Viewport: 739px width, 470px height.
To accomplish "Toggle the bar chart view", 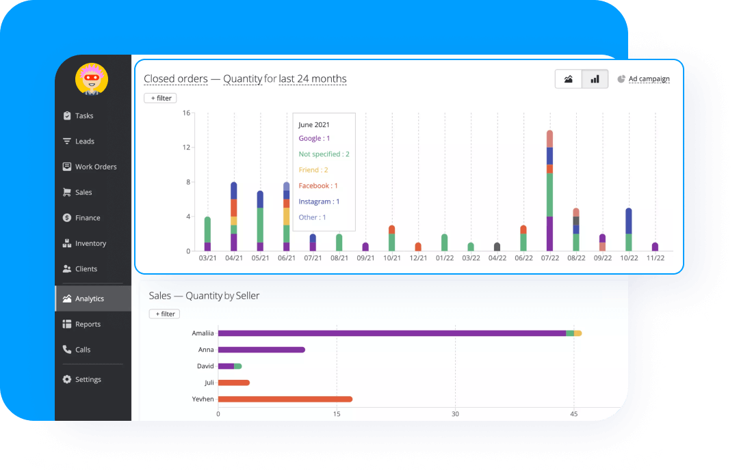I will (594, 79).
